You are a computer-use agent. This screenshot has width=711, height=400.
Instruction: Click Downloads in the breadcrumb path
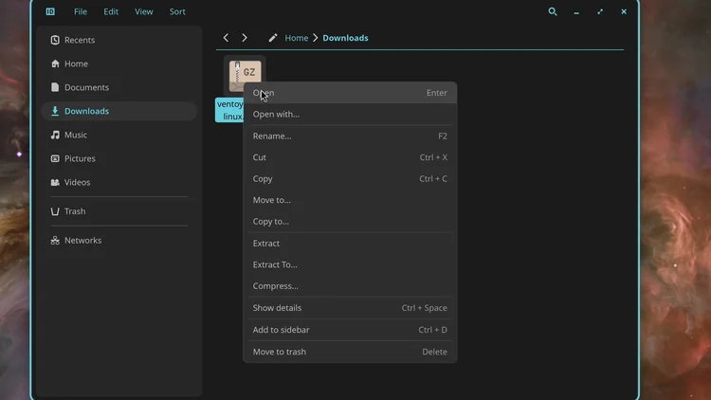(x=345, y=38)
